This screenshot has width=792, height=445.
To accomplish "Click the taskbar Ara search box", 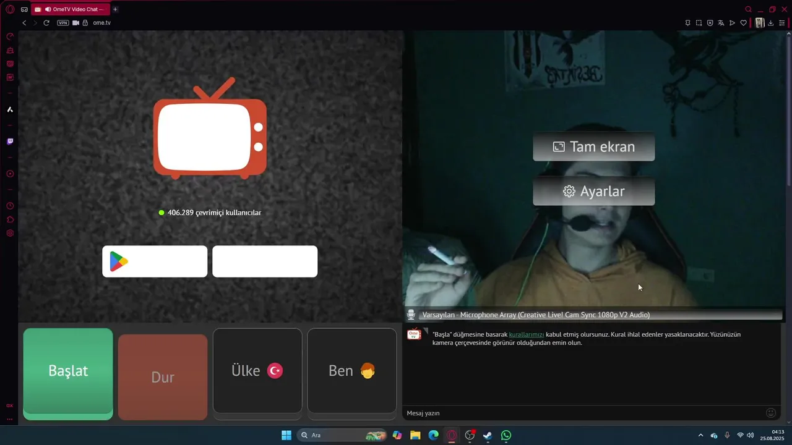I will pyautogui.click(x=343, y=435).
